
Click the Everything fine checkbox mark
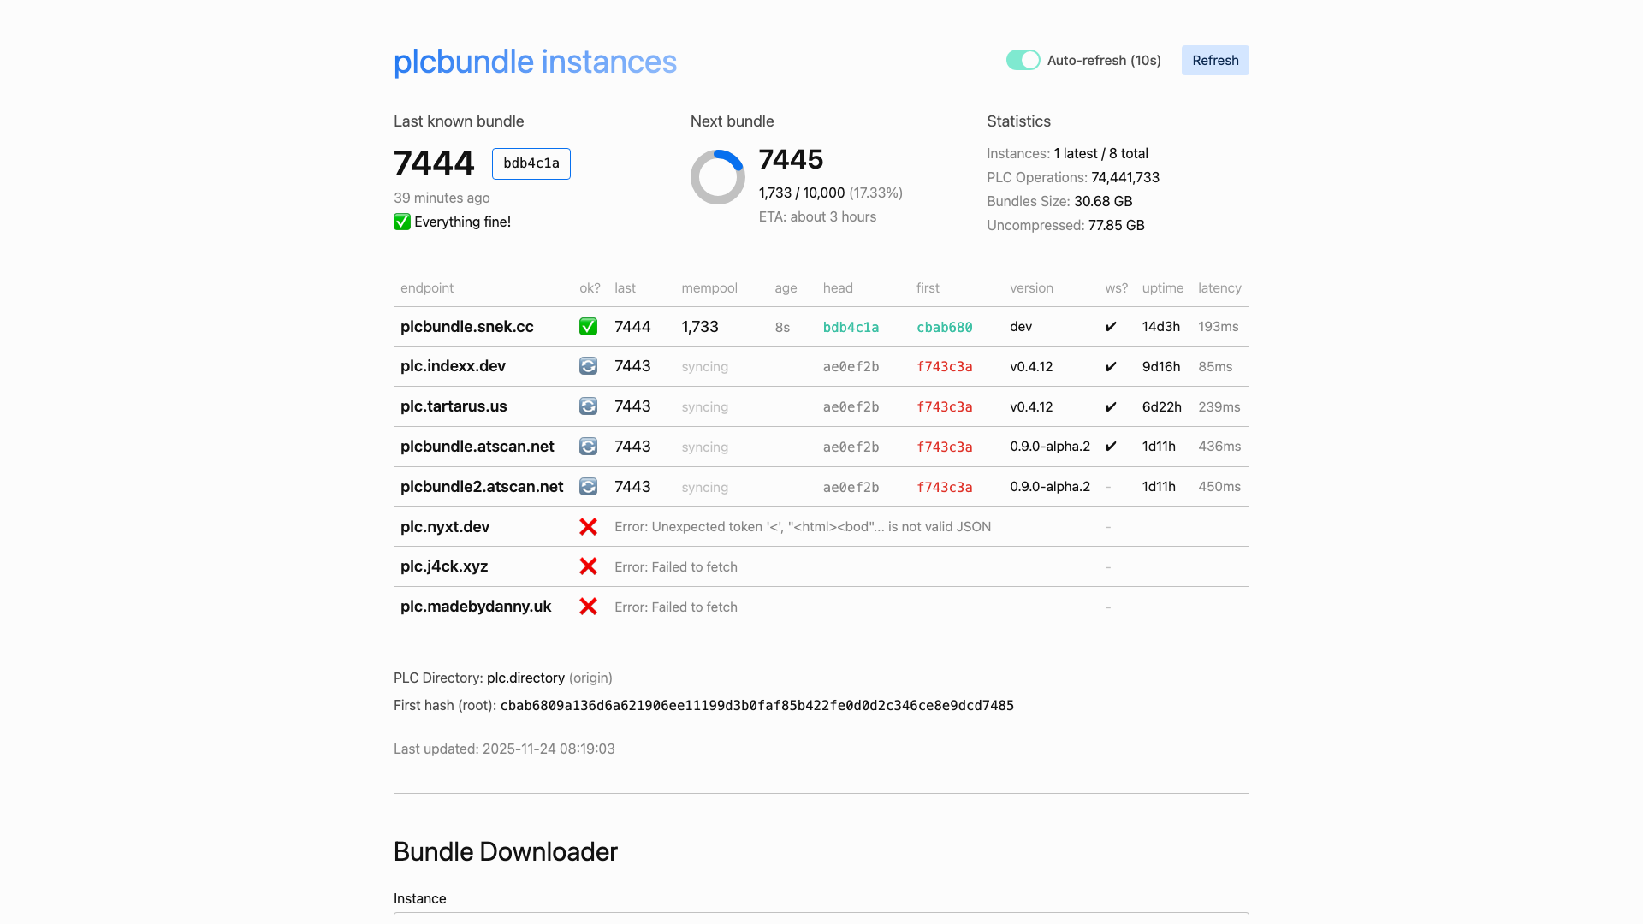[x=401, y=222]
